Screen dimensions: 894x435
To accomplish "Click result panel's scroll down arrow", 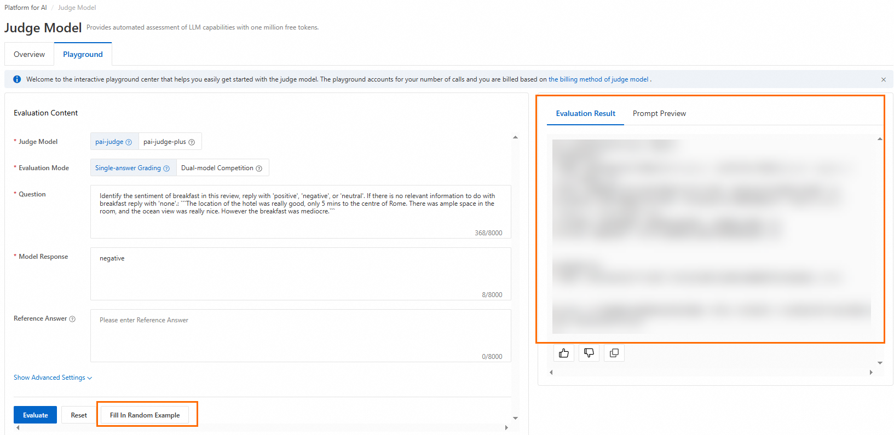I will [880, 363].
